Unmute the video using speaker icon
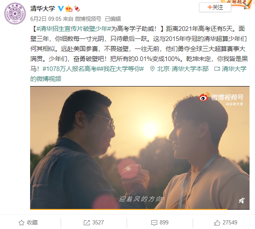This screenshot has width=255, height=229. coord(242,201)
